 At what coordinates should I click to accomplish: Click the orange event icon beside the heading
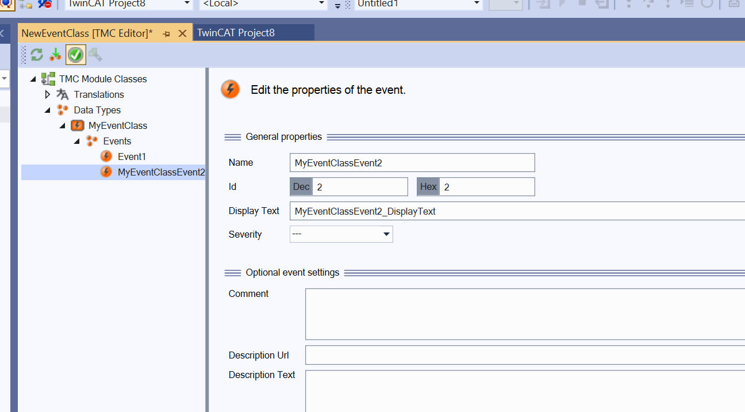(231, 89)
